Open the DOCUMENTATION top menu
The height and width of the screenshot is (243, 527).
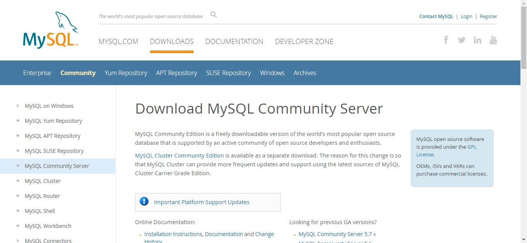[234, 42]
